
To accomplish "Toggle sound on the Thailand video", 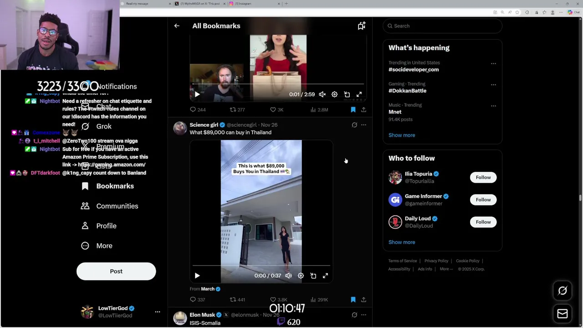I will [x=288, y=276].
